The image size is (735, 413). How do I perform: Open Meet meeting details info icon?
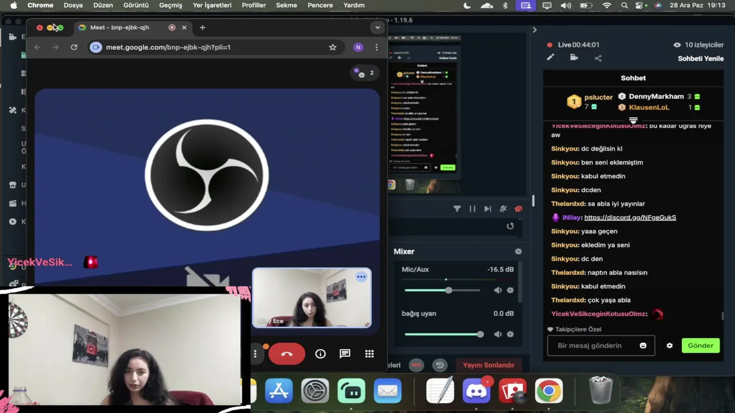pyautogui.click(x=320, y=354)
